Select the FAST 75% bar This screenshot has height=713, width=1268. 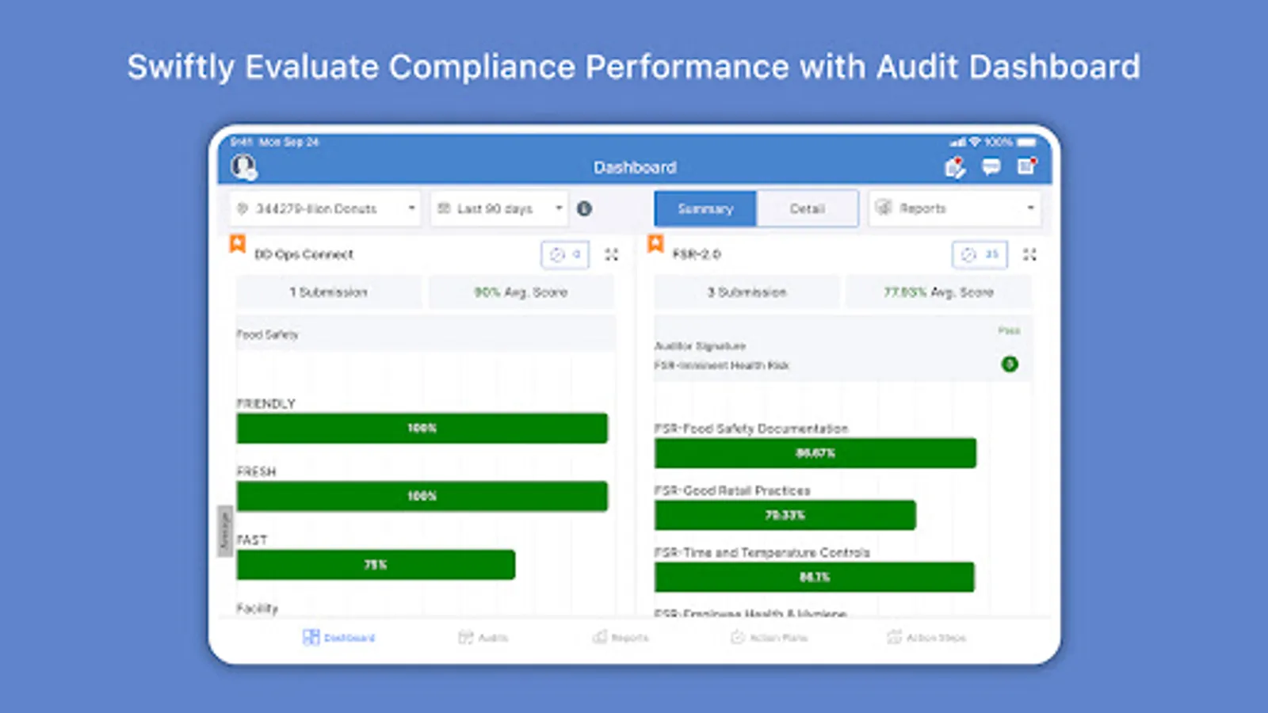(x=376, y=565)
